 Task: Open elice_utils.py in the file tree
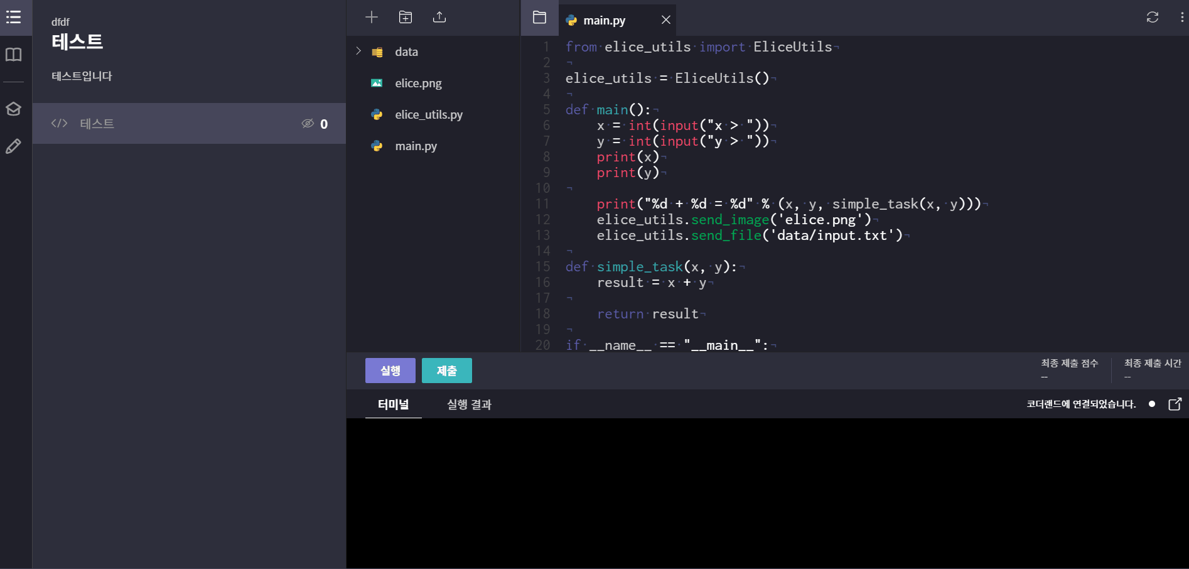[428, 115]
